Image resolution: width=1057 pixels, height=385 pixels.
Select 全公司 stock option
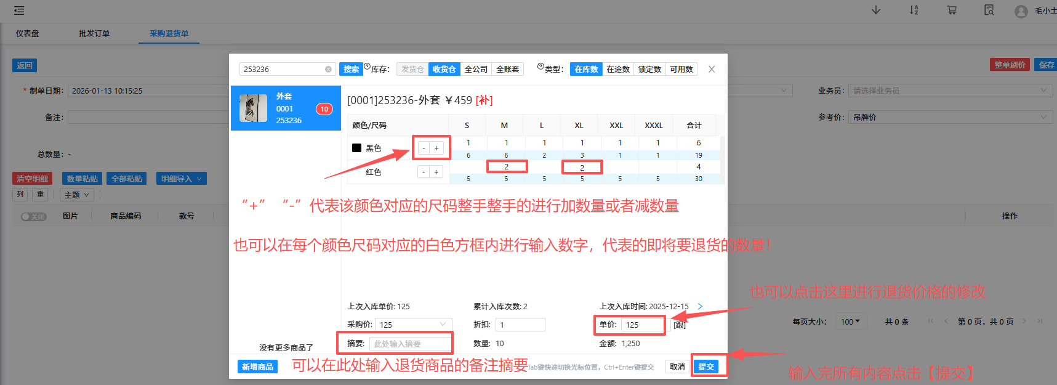click(476, 69)
